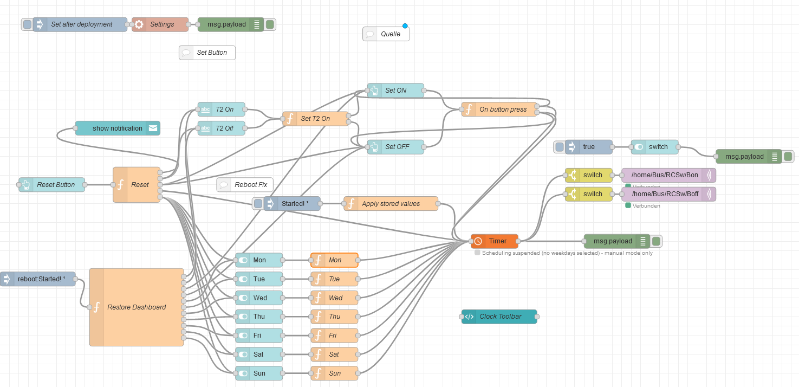Screen dimensions: 799x387
Task: Select the Wed function node
Action: coord(334,298)
